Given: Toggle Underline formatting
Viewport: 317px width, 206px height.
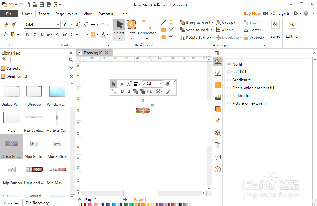Looking at the screenshot, I should (42, 35).
